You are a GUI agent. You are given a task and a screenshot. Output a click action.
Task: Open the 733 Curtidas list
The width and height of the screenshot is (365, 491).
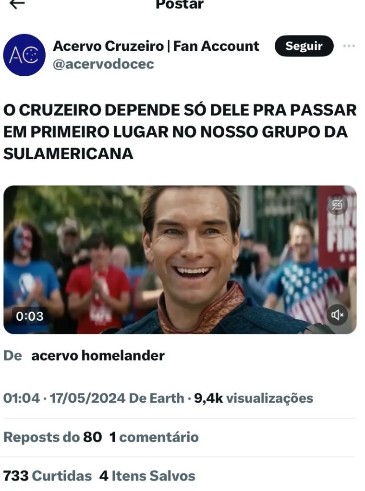pyautogui.click(x=48, y=476)
